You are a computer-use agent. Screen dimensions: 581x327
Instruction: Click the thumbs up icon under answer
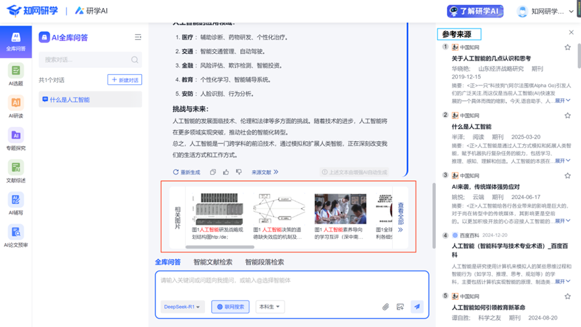point(226,172)
